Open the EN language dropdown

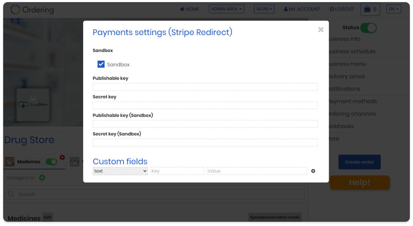394,9
